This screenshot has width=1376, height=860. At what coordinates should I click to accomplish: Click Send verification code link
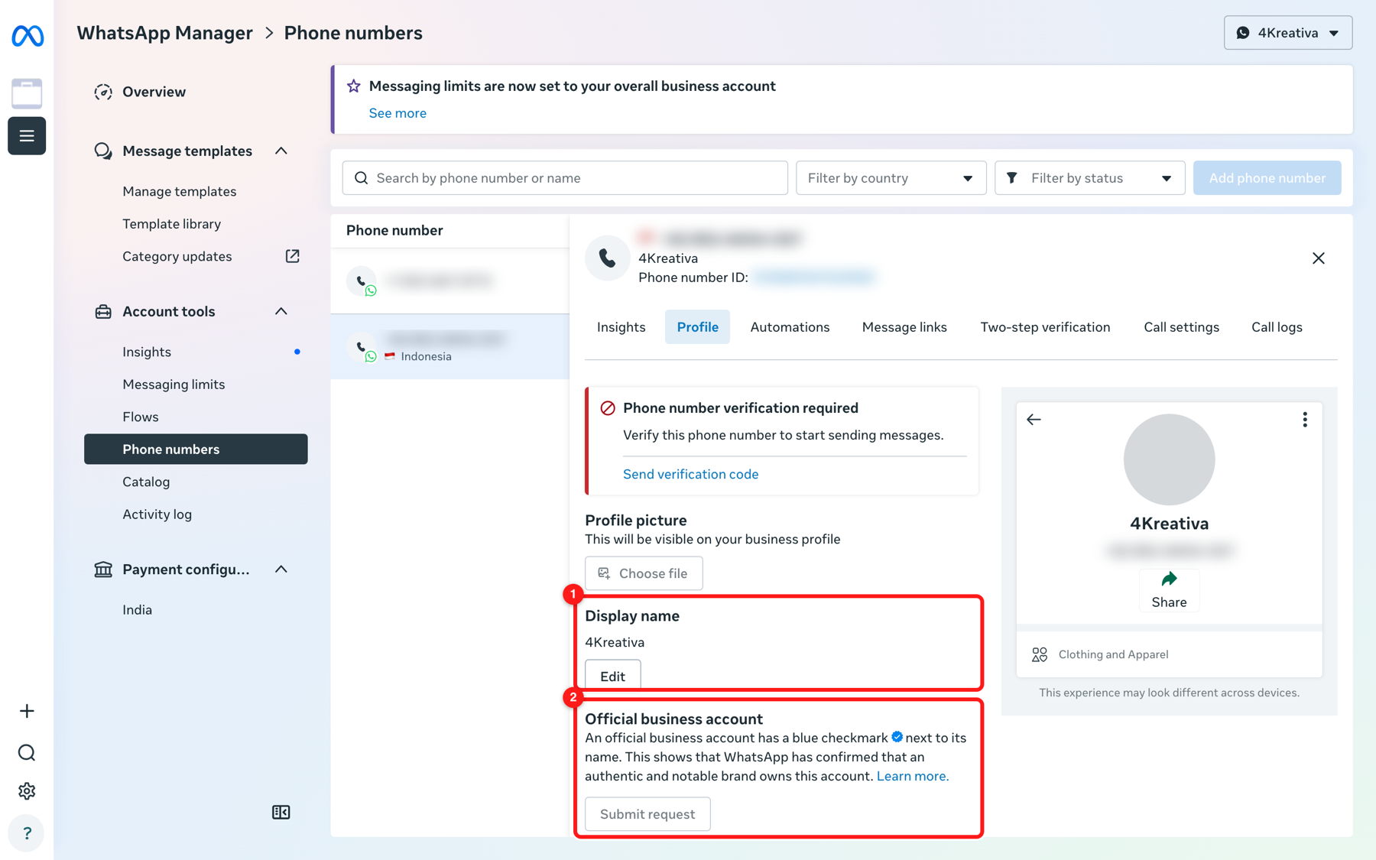click(x=690, y=474)
